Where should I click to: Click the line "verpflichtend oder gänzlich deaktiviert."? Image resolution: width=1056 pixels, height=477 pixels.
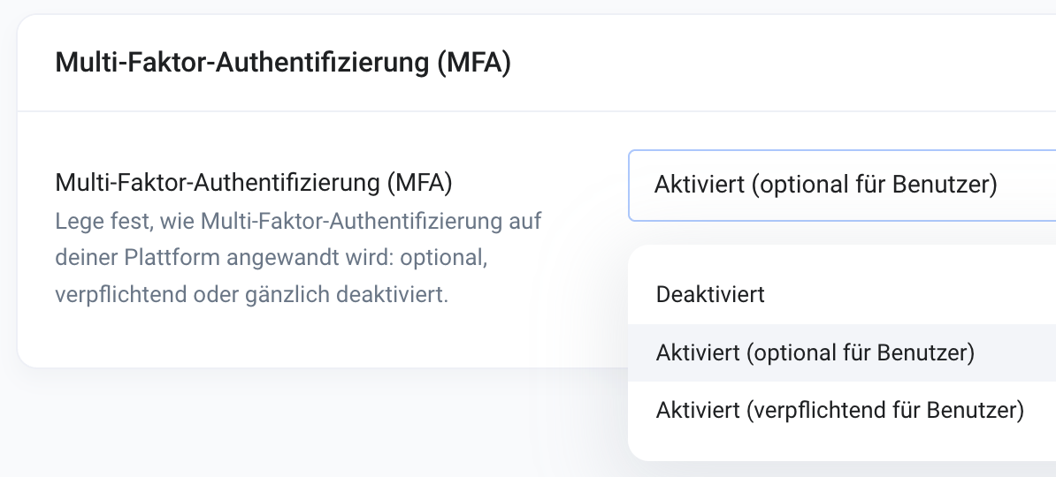coord(251,293)
